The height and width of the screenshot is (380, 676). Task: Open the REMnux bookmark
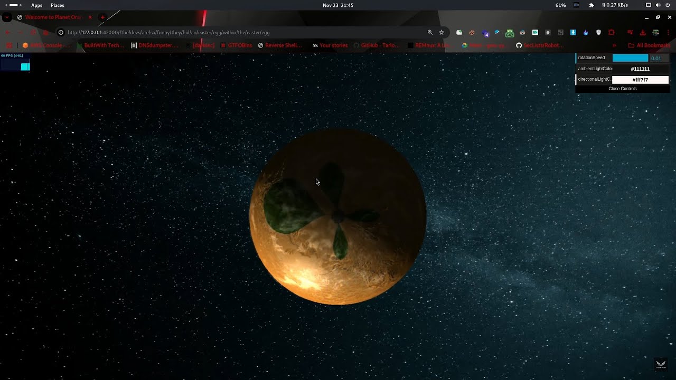point(429,45)
